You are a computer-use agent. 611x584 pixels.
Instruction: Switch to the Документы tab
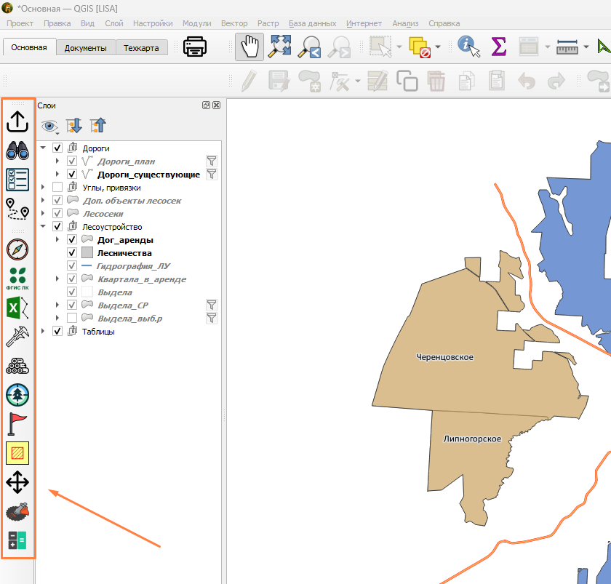click(x=85, y=48)
